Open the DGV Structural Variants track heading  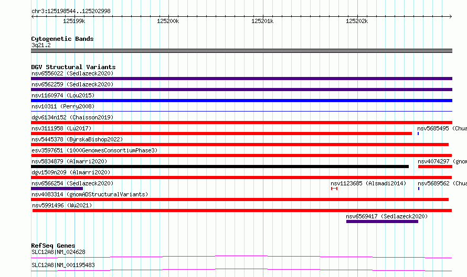click(x=73, y=67)
